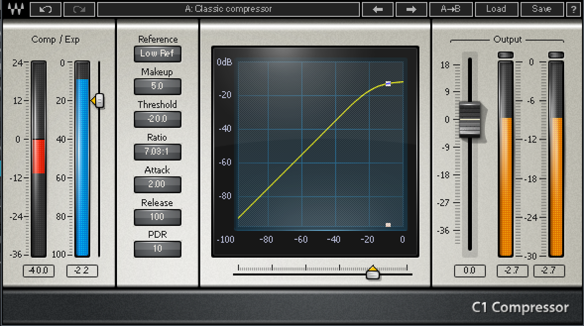
Task: Select the Release value 100
Action: [158, 217]
